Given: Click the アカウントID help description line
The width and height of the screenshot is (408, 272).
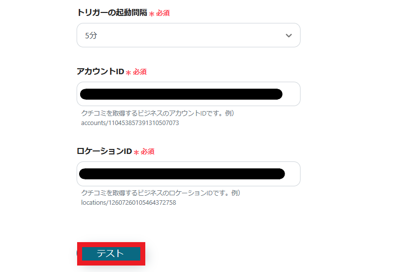Looking at the screenshot, I should (158, 114).
